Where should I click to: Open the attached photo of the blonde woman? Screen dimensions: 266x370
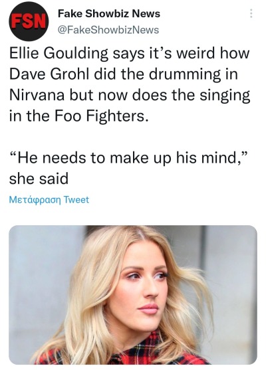point(133,295)
